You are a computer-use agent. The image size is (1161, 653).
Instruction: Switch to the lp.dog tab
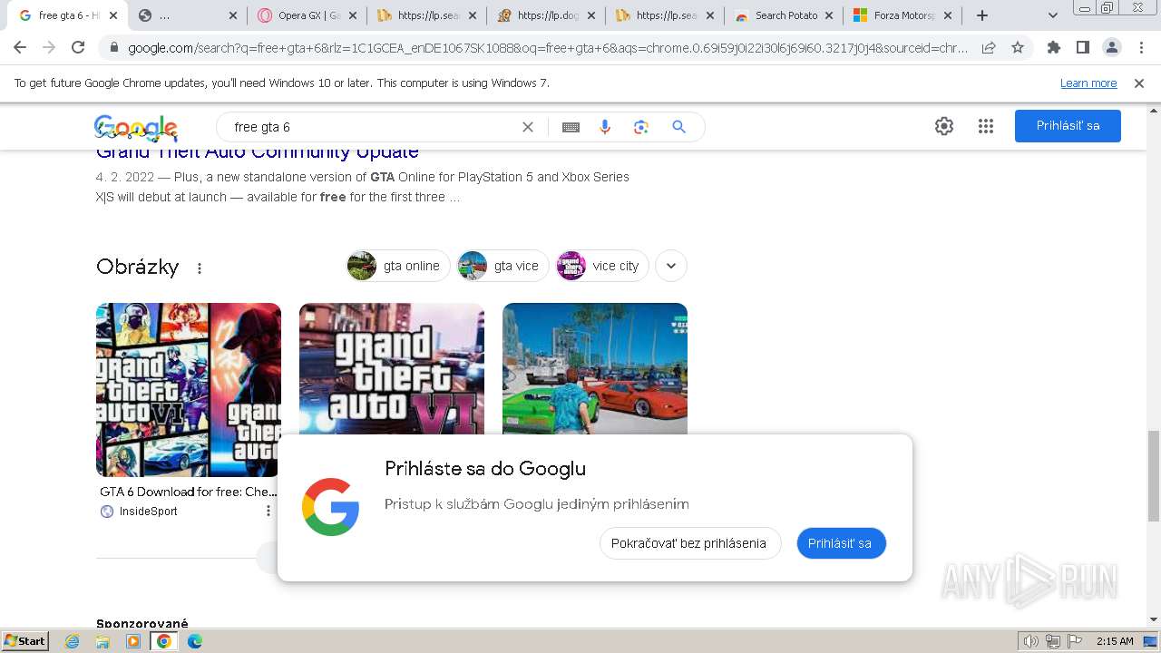point(544,15)
